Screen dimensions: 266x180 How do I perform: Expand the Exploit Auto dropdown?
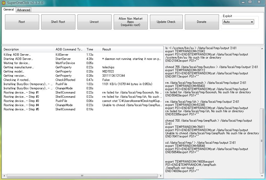coord(238,22)
